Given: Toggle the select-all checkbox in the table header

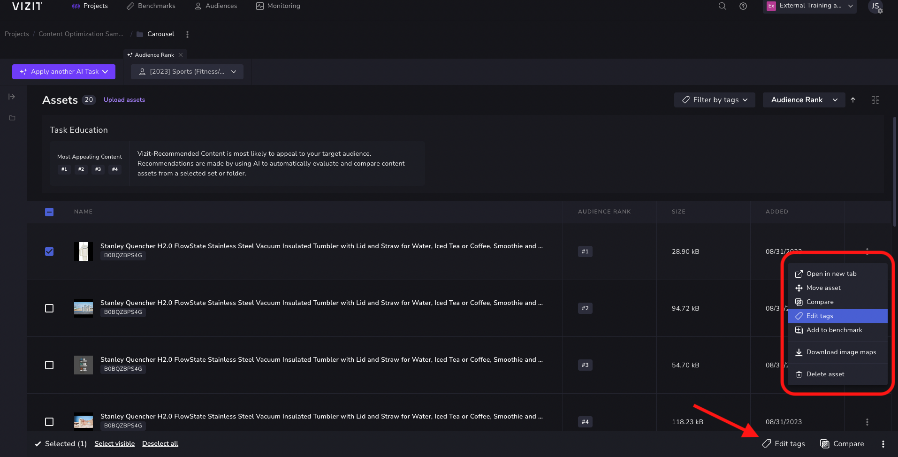Looking at the screenshot, I should pos(49,212).
